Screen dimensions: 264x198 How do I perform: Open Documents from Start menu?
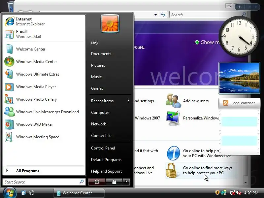tap(101, 54)
